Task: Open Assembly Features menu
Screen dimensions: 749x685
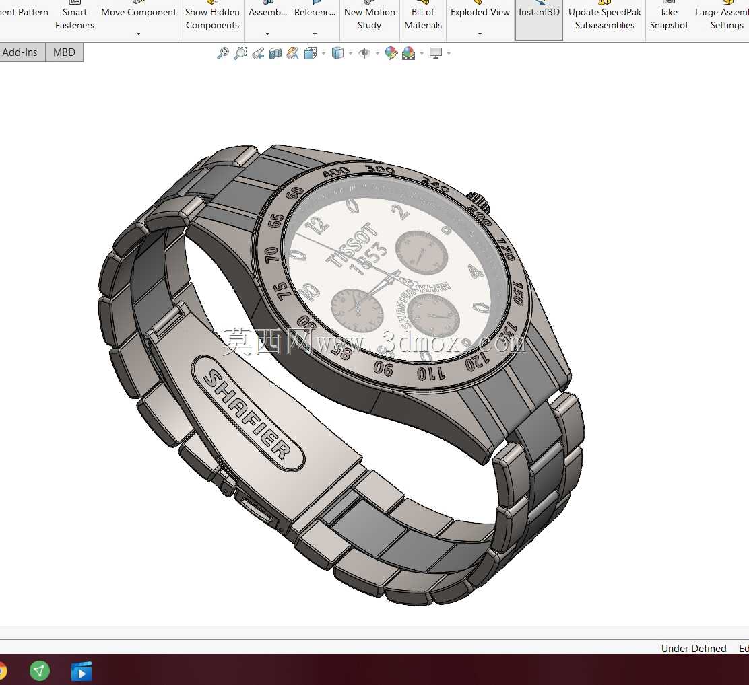Action: pos(267,12)
